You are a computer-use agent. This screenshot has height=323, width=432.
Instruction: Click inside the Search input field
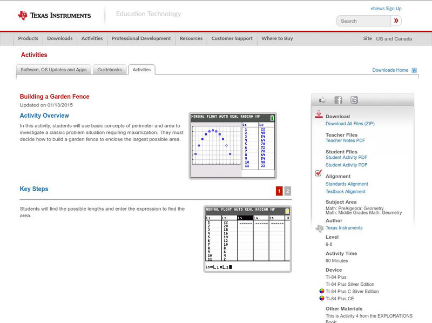[x=363, y=21]
